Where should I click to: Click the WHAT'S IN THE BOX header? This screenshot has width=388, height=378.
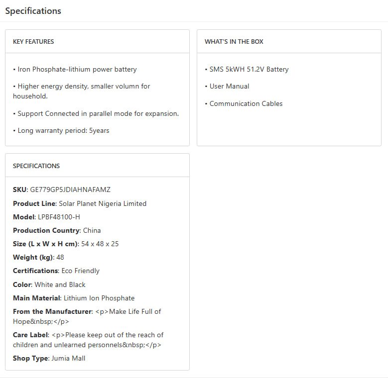[x=234, y=42]
